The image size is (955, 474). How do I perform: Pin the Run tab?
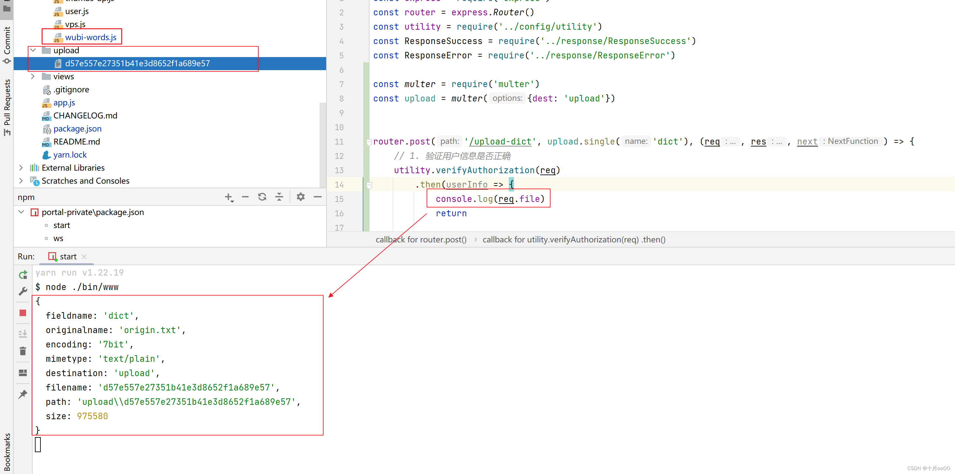coord(23,394)
